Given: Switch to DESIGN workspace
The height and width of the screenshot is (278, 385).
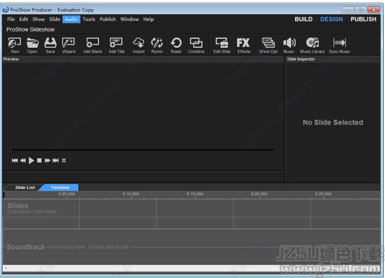Looking at the screenshot, I should tap(331, 19).
